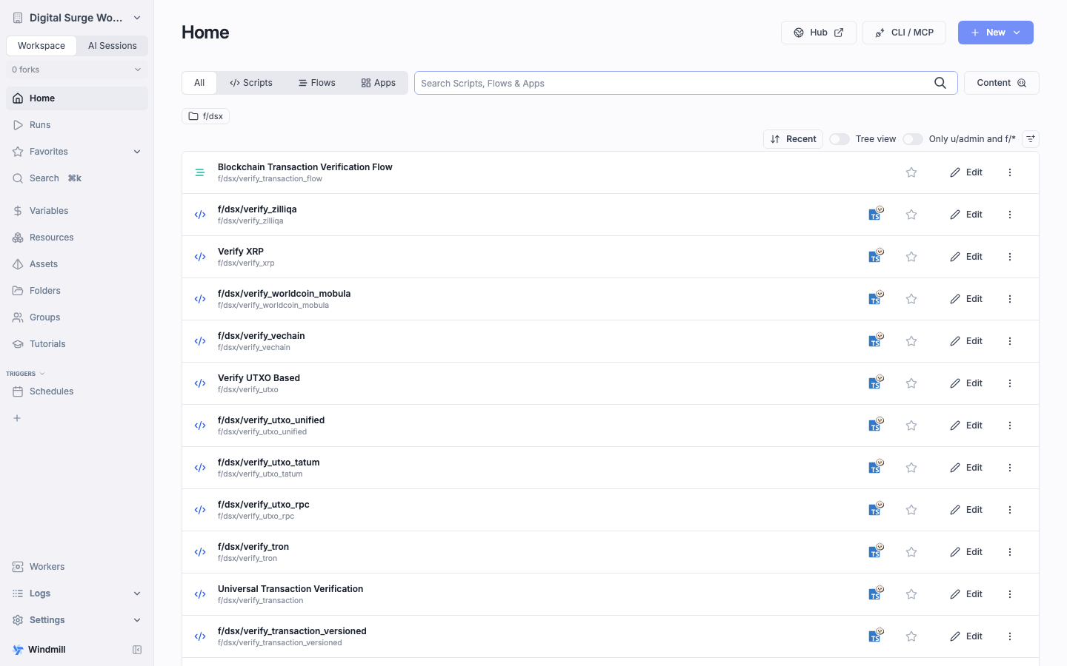Open Tutorials page

(x=77, y=344)
